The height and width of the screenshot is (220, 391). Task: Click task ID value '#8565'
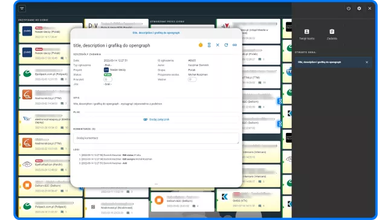point(192,60)
